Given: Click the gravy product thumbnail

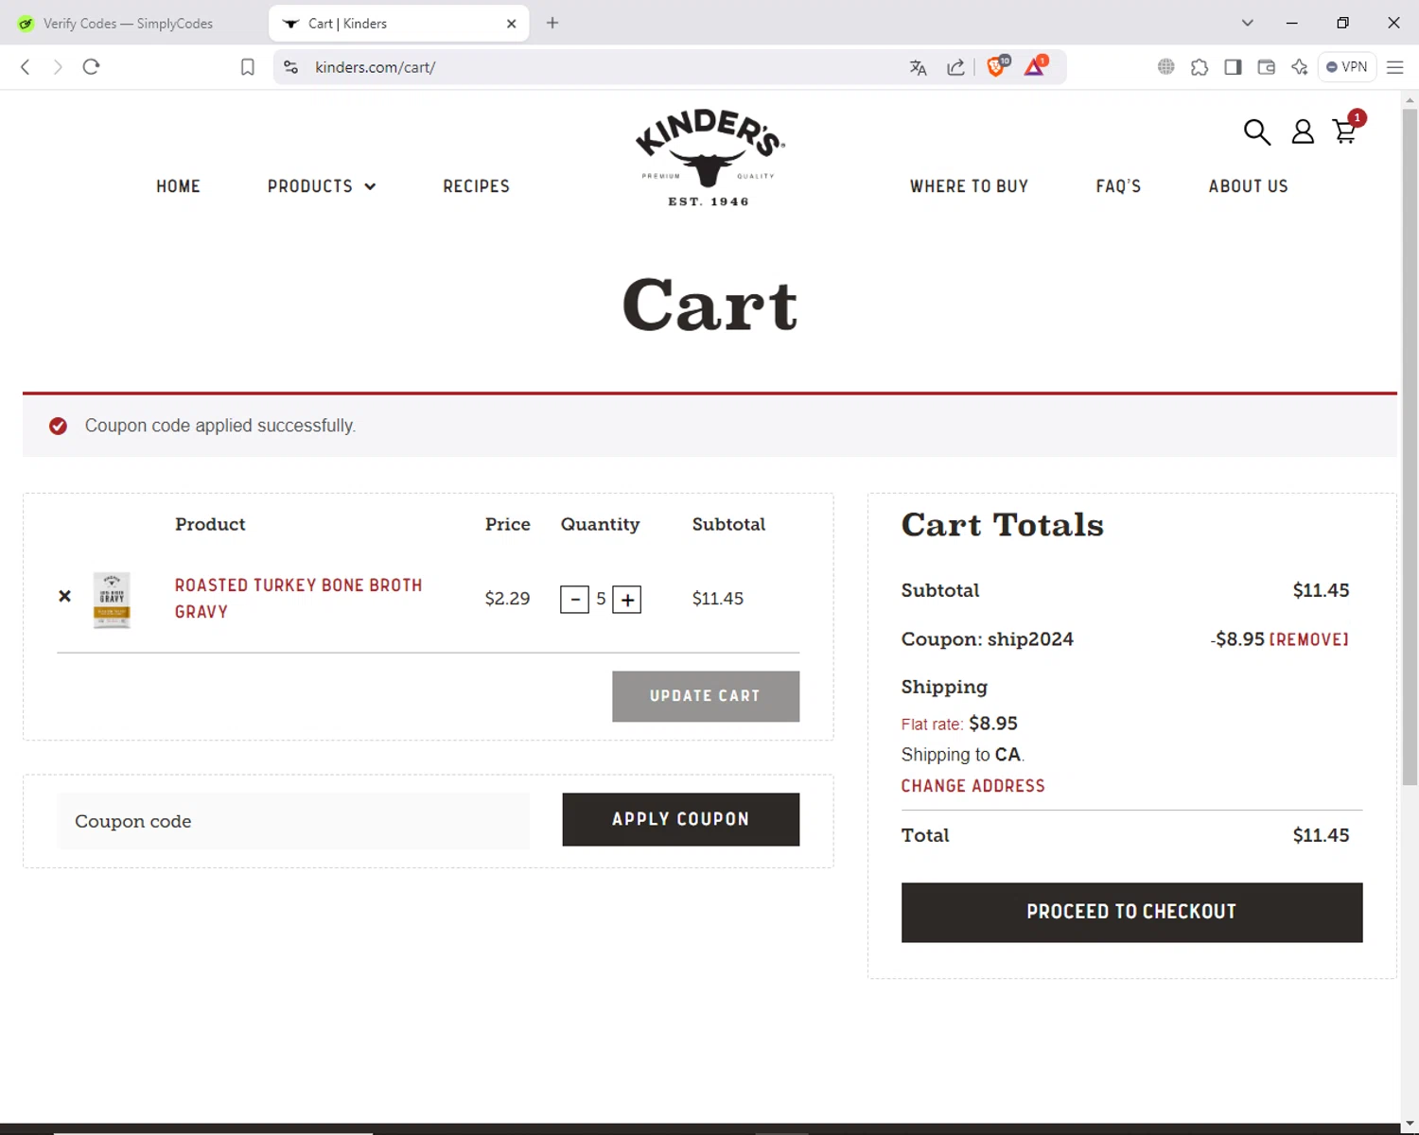Looking at the screenshot, I should pos(112,600).
